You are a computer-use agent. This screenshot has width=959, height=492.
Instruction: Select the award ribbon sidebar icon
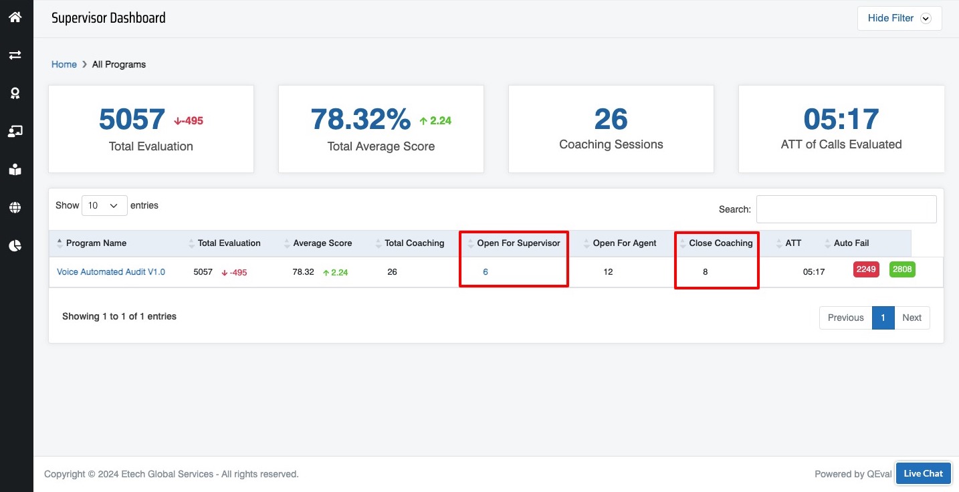tap(15, 93)
